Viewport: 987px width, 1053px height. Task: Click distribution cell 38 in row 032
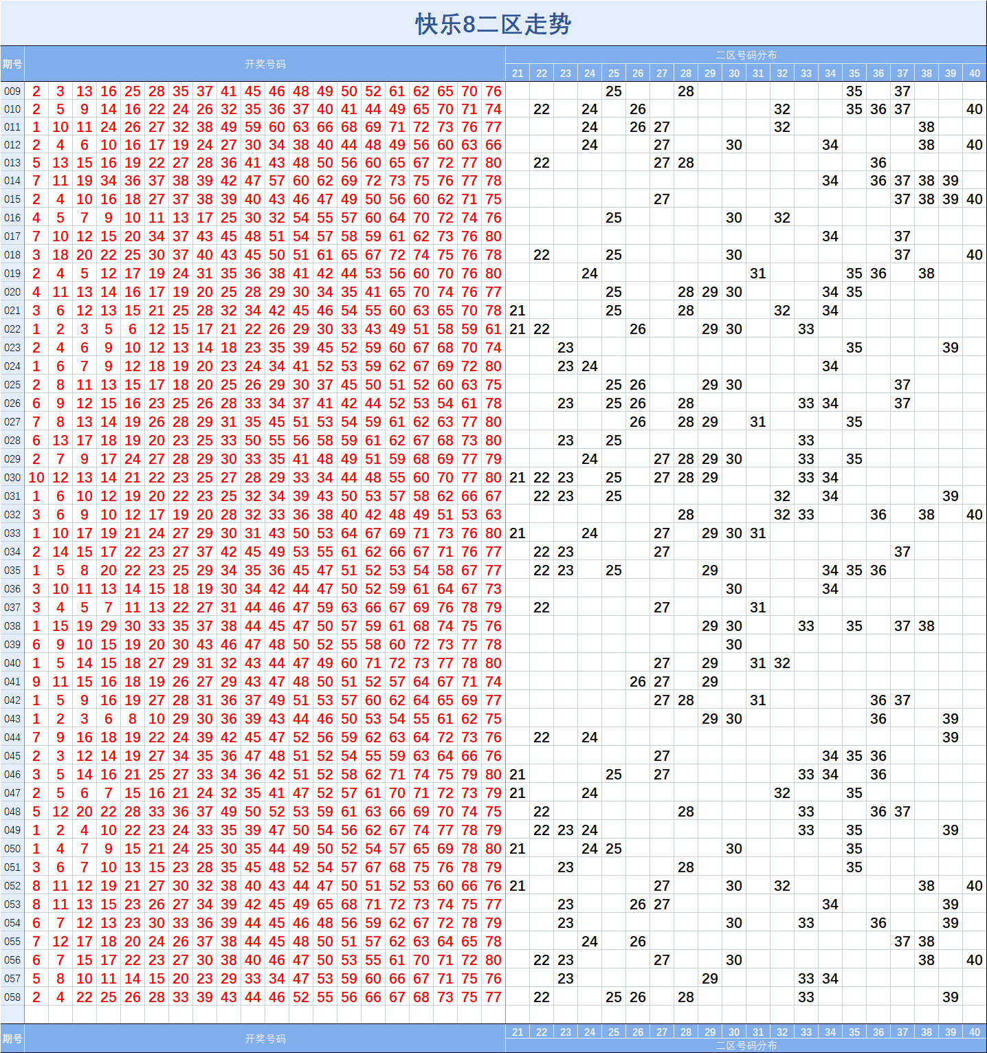[x=927, y=515]
